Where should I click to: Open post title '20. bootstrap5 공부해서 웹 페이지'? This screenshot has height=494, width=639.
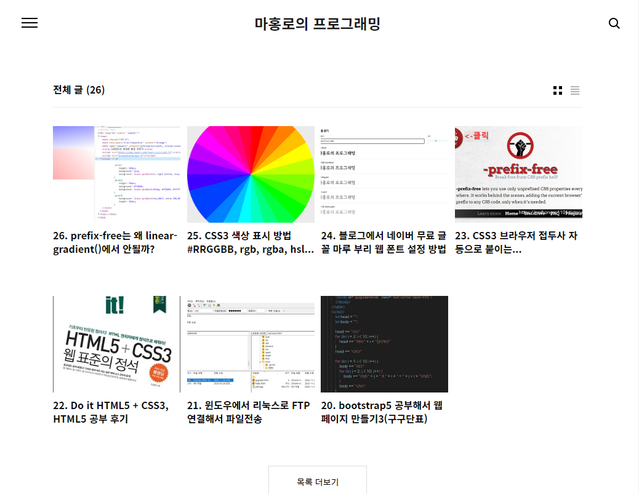click(382, 412)
